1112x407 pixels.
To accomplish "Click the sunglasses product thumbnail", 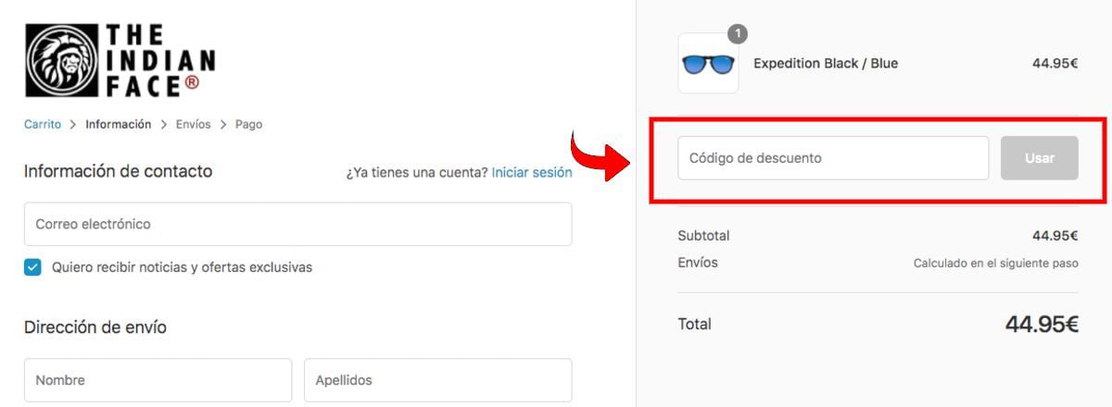I will tap(708, 64).
